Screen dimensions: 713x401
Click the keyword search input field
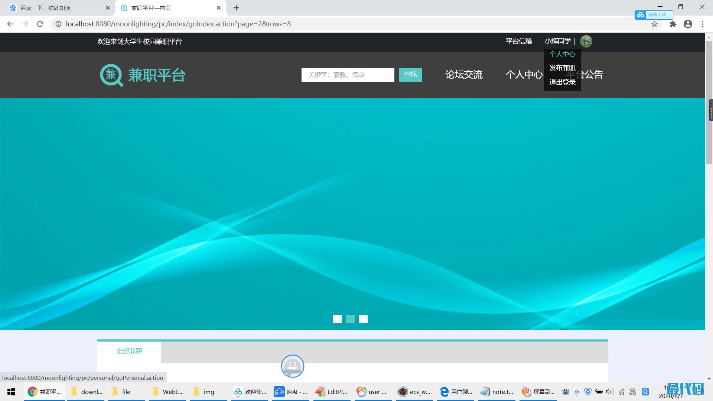[348, 75]
